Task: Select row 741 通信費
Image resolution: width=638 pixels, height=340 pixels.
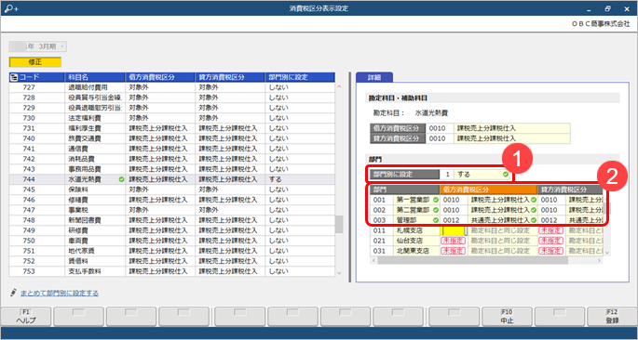Action: click(171, 149)
